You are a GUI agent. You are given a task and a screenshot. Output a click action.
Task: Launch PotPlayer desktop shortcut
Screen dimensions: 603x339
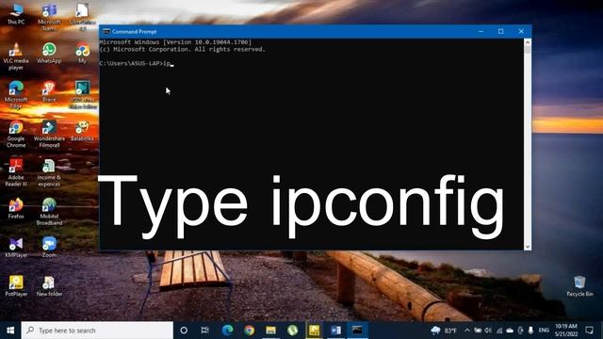coord(16,286)
